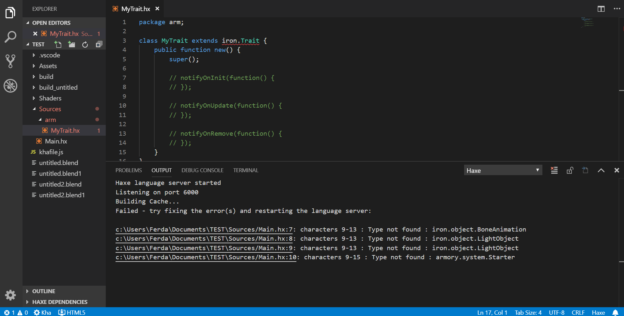
Task: Show errors and warnings from status bar
Action: 16,312
